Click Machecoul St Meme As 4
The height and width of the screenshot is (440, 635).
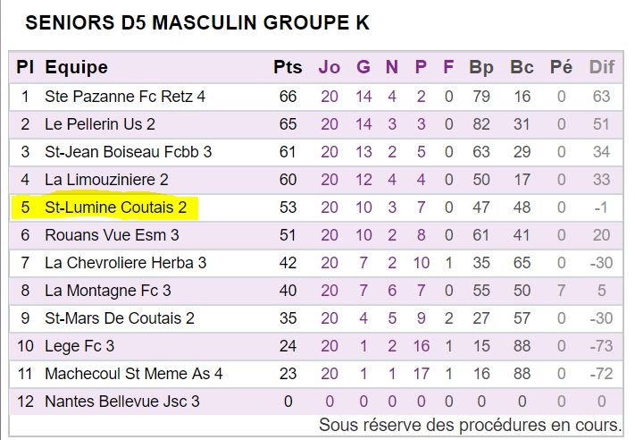pos(134,374)
